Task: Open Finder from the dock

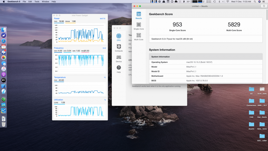Action: 3,30
